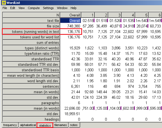Click the tokens (running words) in text row header
The width and height of the screenshot is (162, 128).
(x=31, y=32)
